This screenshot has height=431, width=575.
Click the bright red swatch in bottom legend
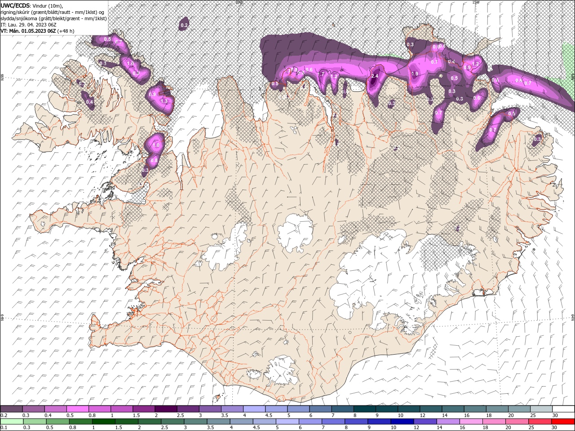click(x=563, y=422)
